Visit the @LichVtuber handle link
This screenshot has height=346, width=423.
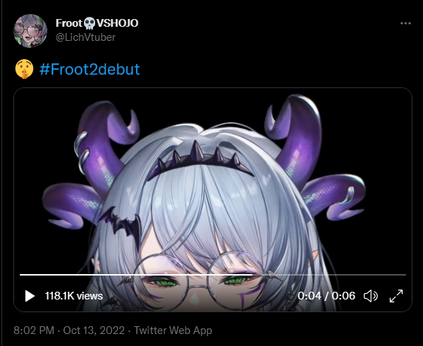[85, 37]
